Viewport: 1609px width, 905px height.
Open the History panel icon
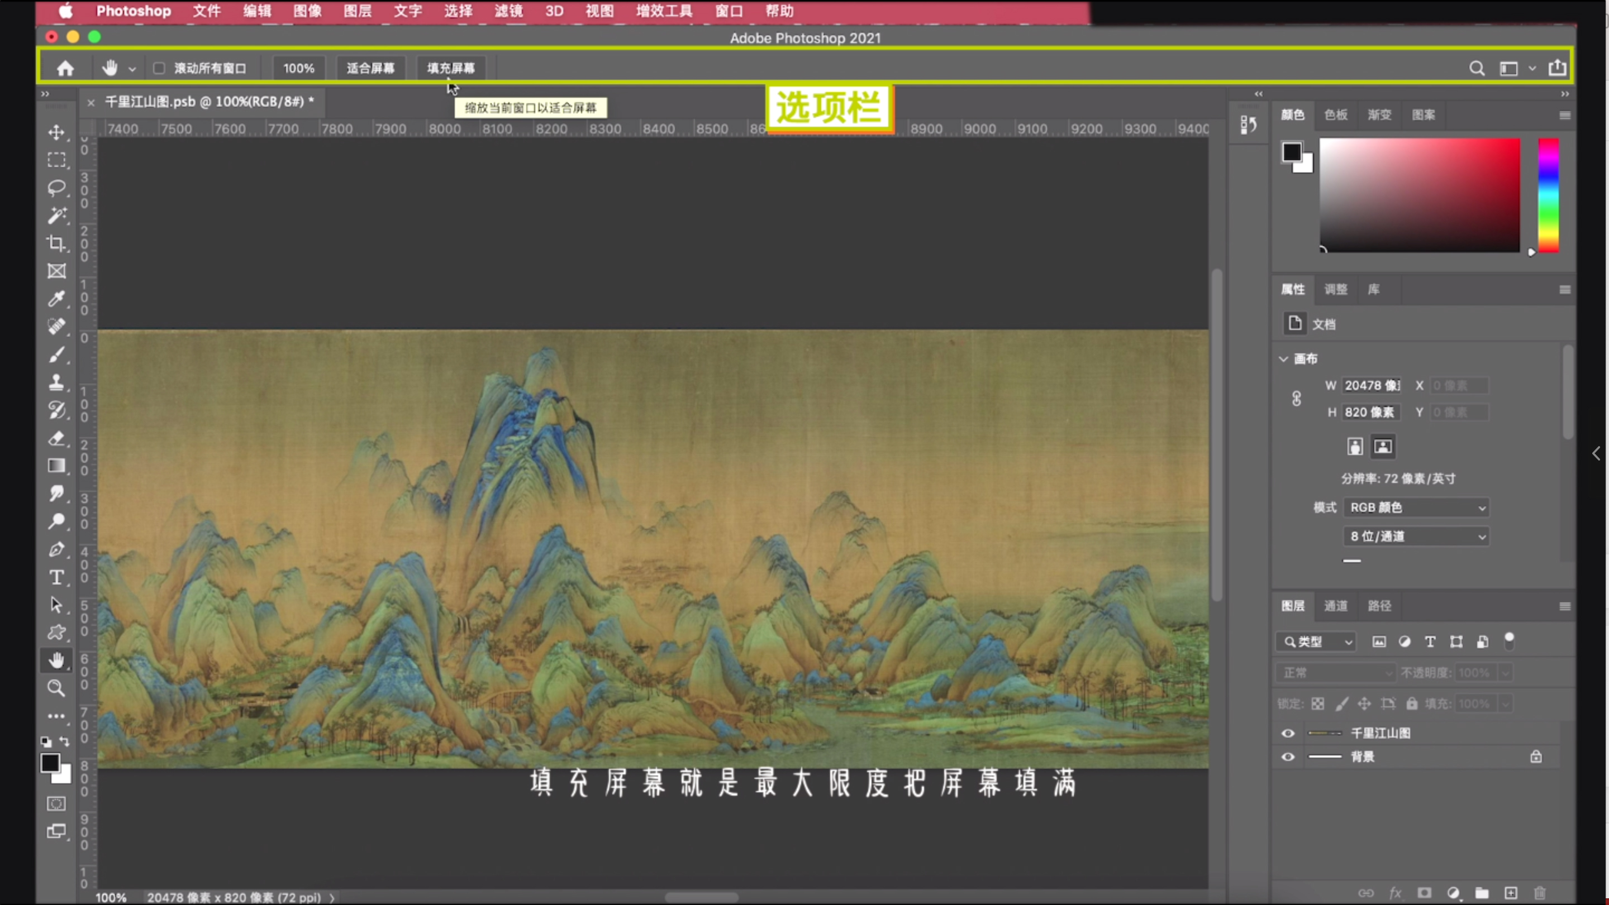[x=1249, y=125]
